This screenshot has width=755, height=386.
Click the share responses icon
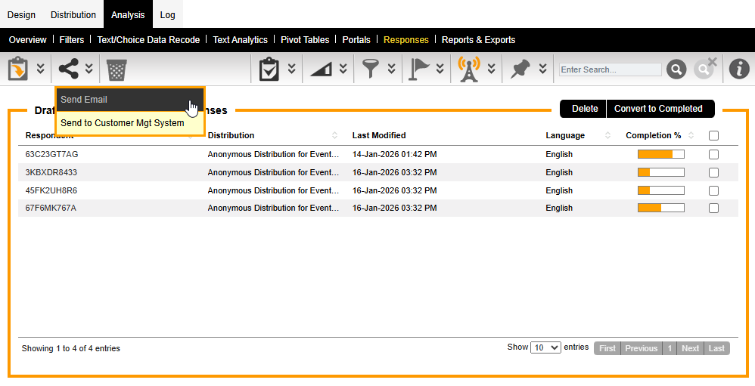click(x=68, y=69)
